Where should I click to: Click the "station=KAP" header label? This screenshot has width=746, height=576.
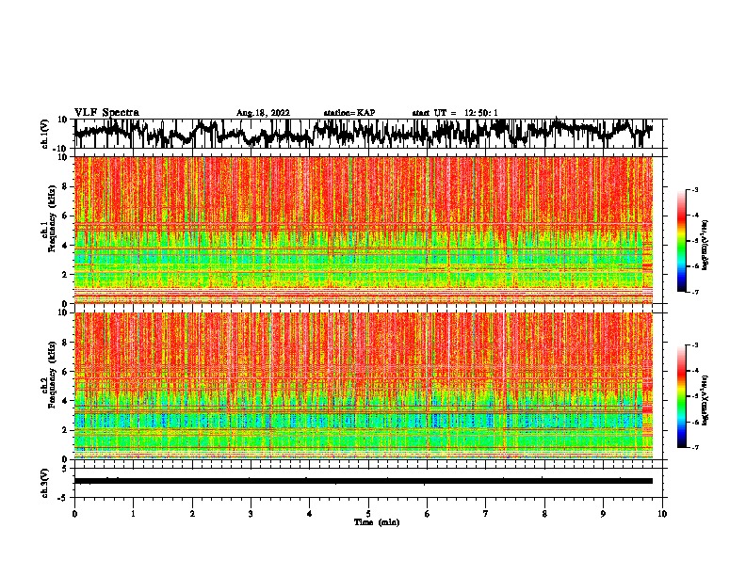click(349, 113)
